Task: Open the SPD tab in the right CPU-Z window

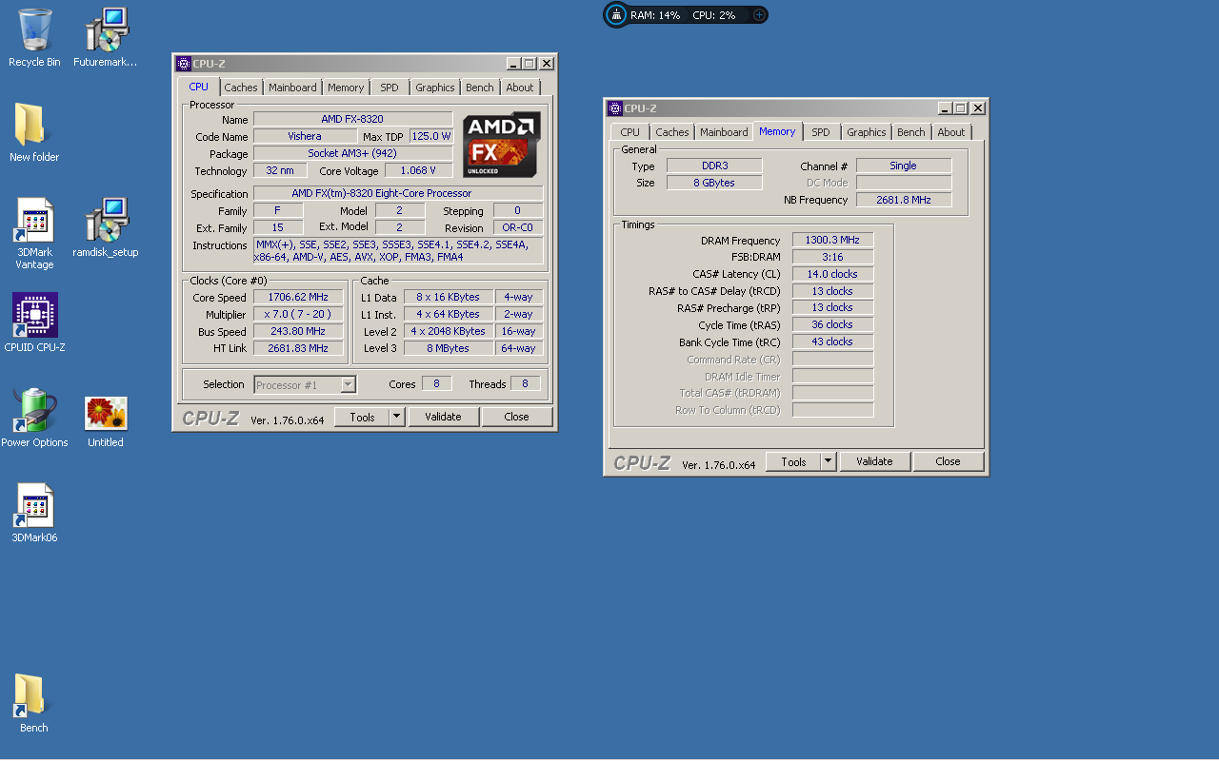Action: (x=821, y=132)
